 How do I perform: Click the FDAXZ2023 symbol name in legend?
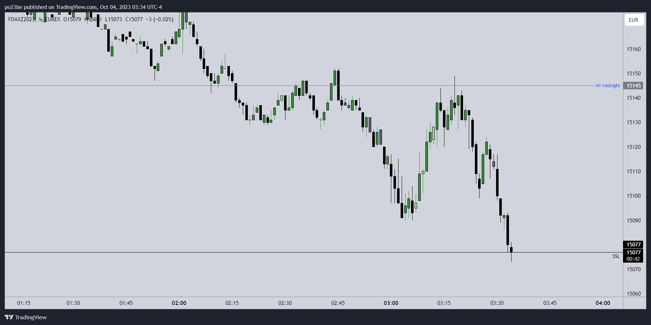click(x=22, y=19)
